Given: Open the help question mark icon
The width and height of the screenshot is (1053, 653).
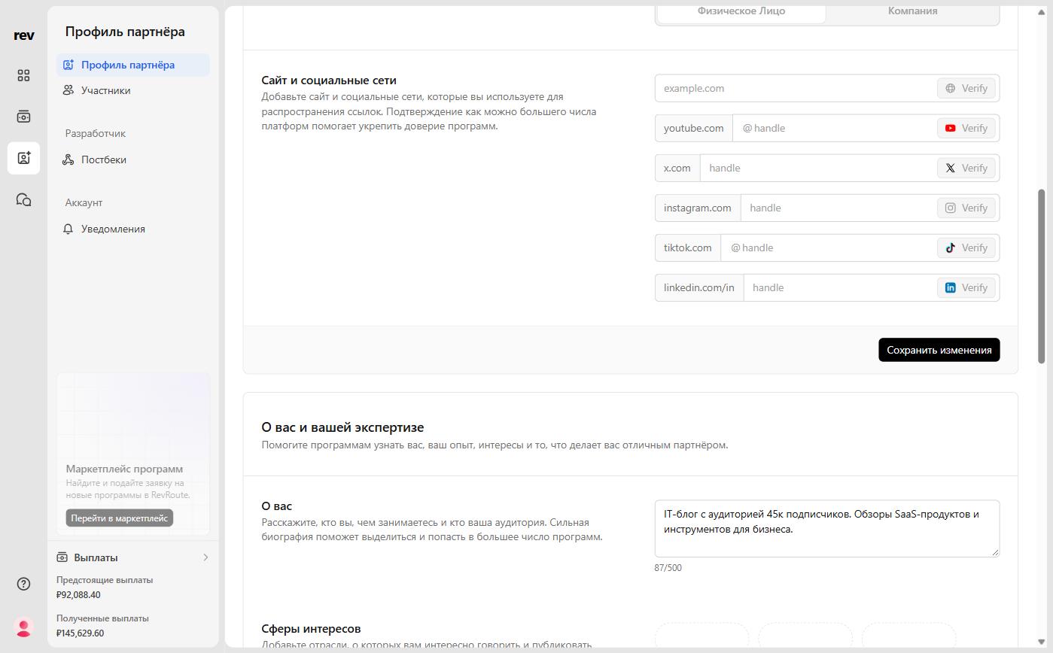Looking at the screenshot, I should tap(24, 584).
